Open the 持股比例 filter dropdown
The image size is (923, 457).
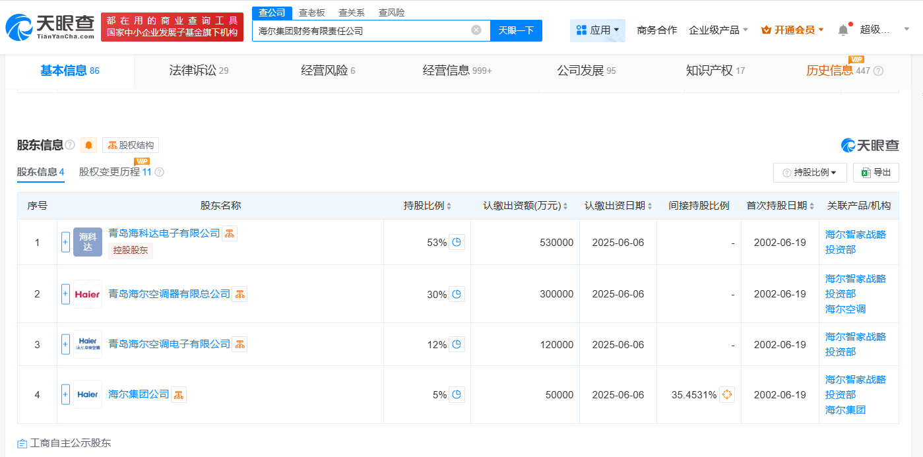(810, 172)
